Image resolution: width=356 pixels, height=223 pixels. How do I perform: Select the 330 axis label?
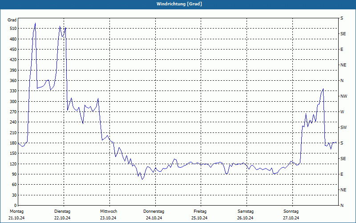point(13,91)
